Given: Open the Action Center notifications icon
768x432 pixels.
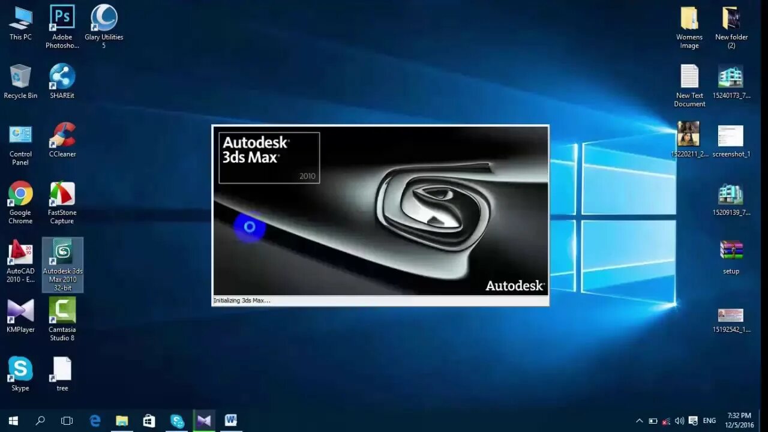Looking at the screenshot, I should [693, 421].
